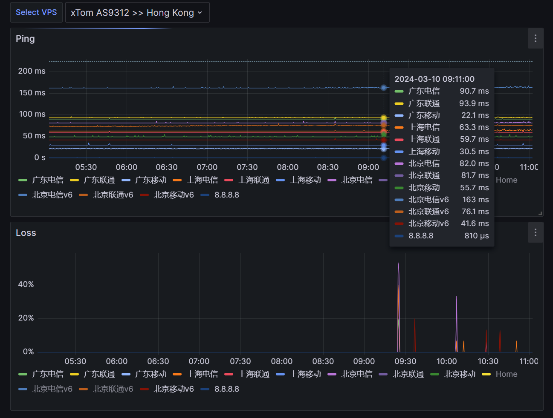Click the 810 µs value in tooltip
The width and height of the screenshot is (553, 418).
pyautogui.click(x=477, y=236)
